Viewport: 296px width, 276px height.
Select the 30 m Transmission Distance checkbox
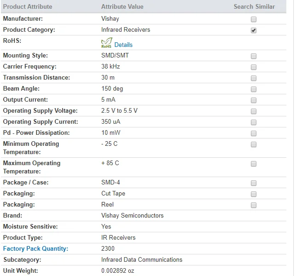point(254,78)
